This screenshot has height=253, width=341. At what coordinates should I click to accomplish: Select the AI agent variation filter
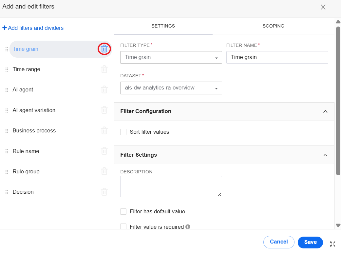pos(34,110)
